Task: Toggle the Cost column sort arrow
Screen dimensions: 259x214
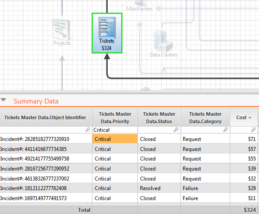Action: [250, 117]
